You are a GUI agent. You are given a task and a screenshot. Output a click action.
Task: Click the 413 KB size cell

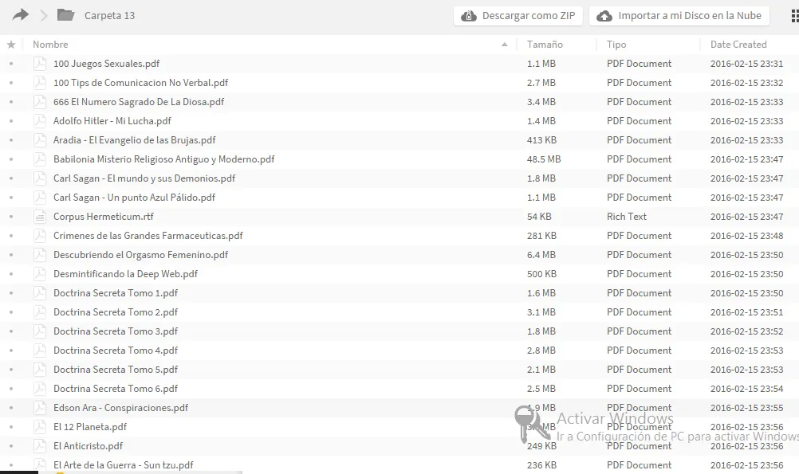[x=541, y=140]
